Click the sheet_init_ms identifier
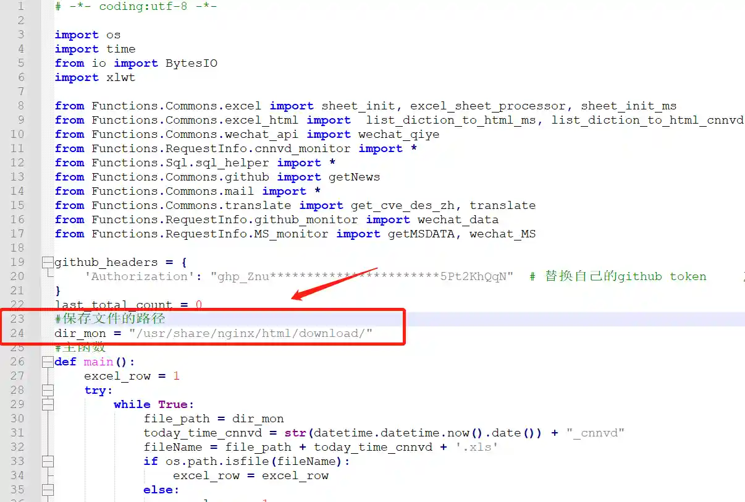The width and height of the screenshot is (745, 502). 629,106
